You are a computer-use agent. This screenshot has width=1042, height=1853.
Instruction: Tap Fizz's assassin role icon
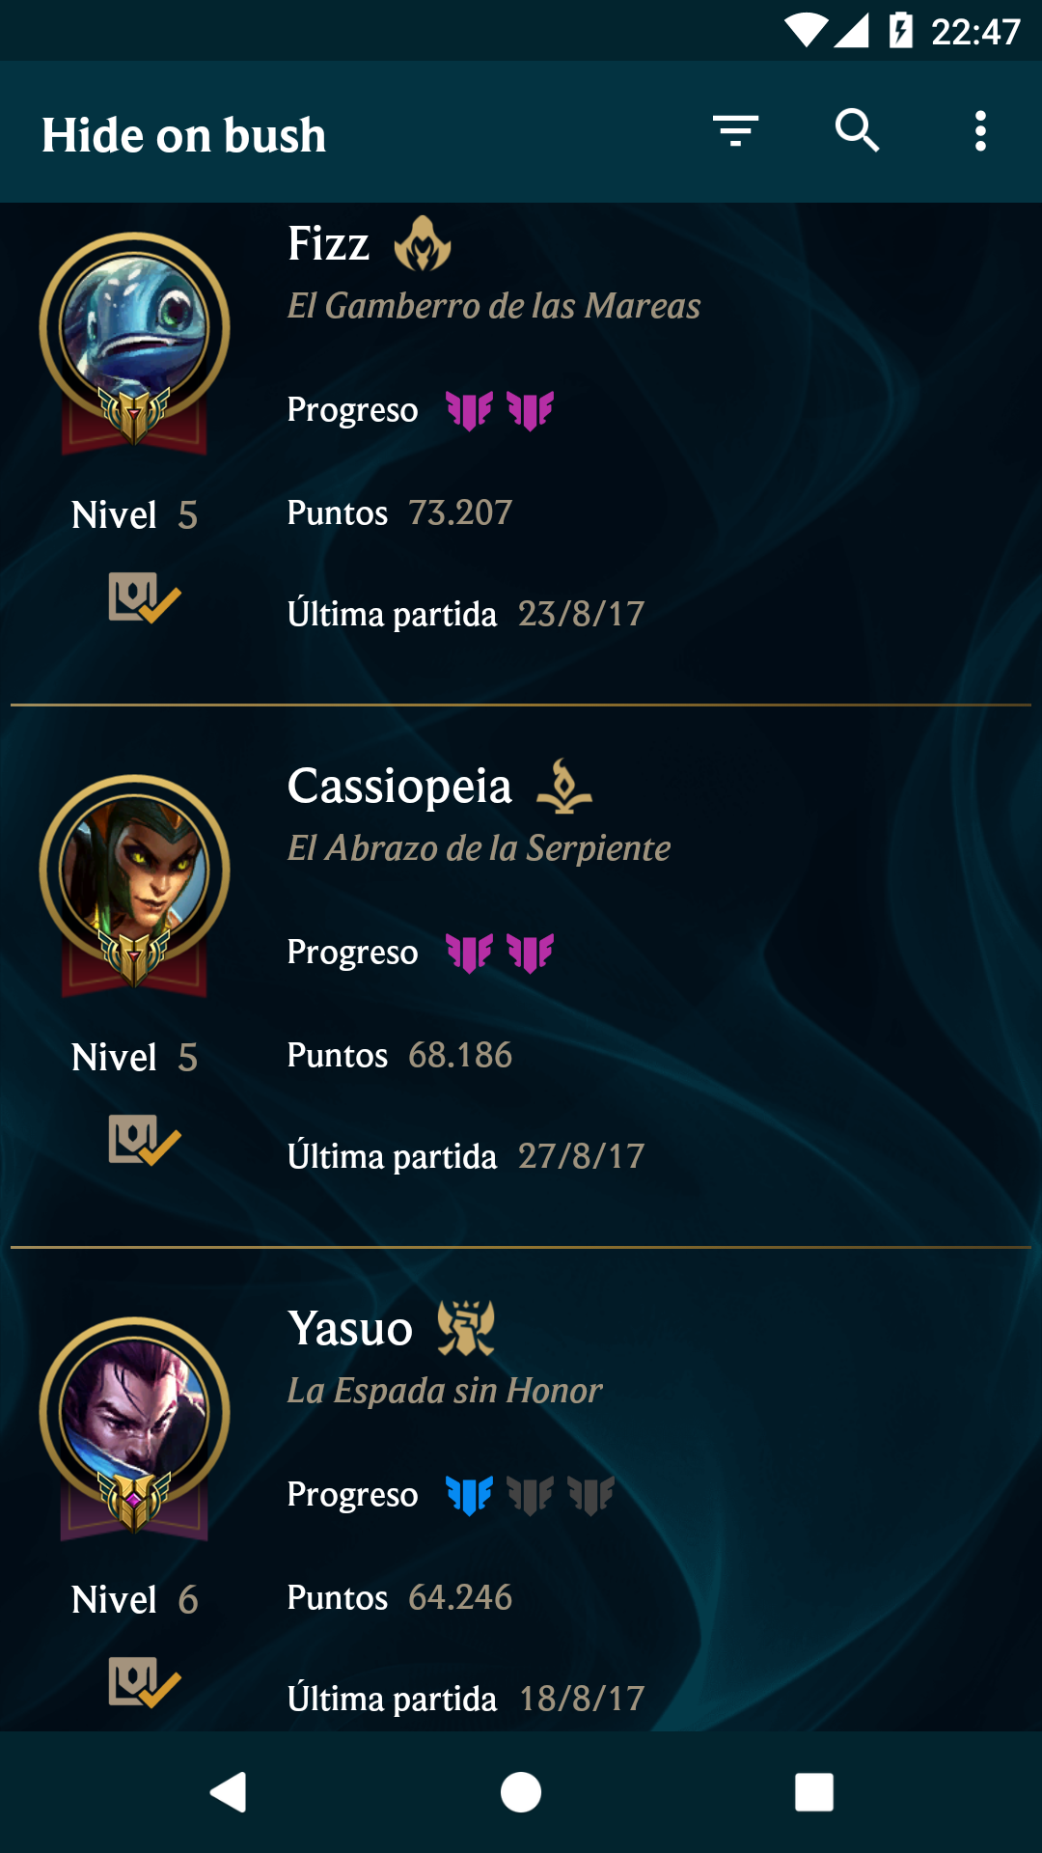423,243
